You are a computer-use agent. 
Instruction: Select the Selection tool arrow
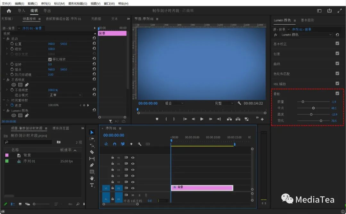pyautogui.click(x=92, y=132)
